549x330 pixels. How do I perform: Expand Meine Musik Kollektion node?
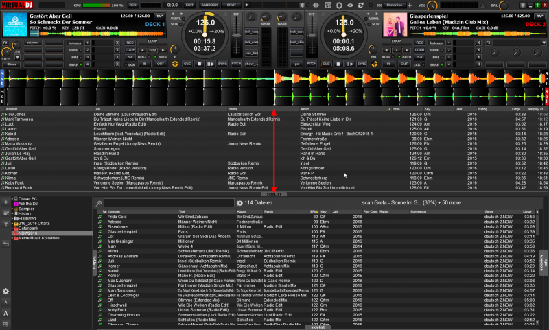pos(12,238)
